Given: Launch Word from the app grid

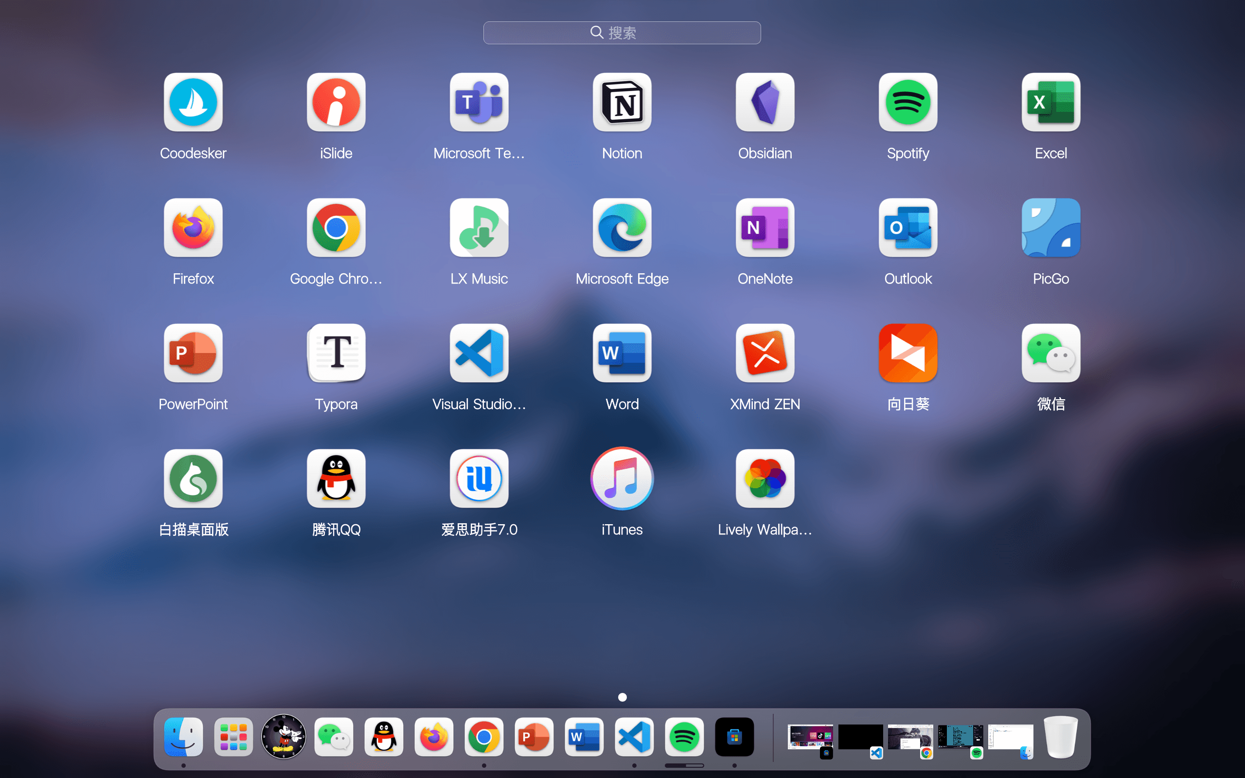Looking at the screenshot, I should 622,353.
